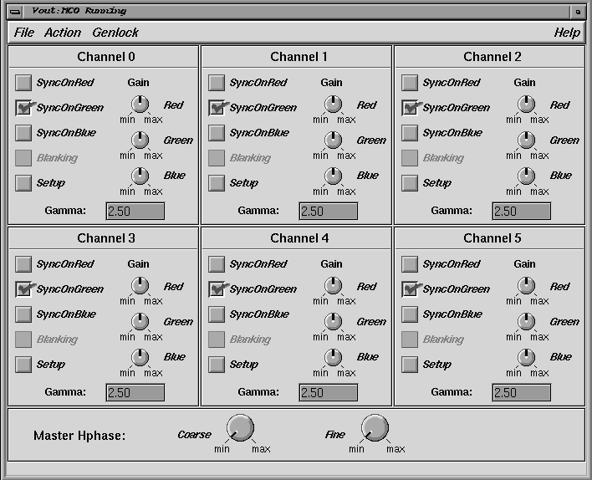Click the Blue gain knob in Channel 4

point(333,358)
